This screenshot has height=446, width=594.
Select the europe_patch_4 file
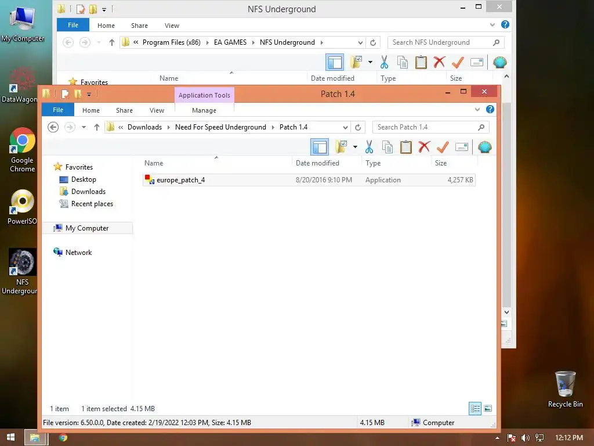[309, 180]
